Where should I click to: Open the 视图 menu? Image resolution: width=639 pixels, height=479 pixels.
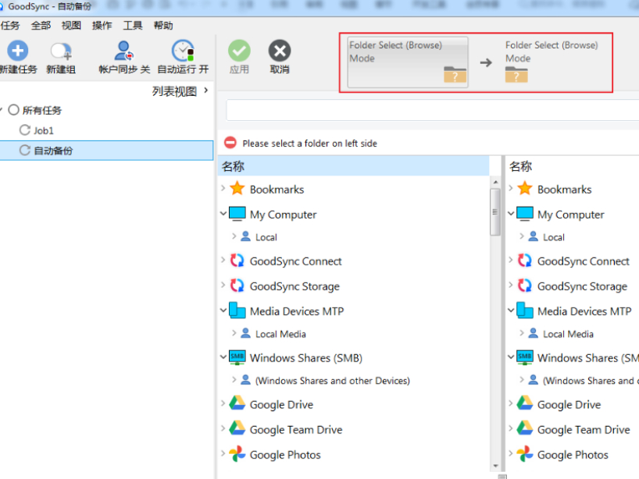[x=71, y=26]
